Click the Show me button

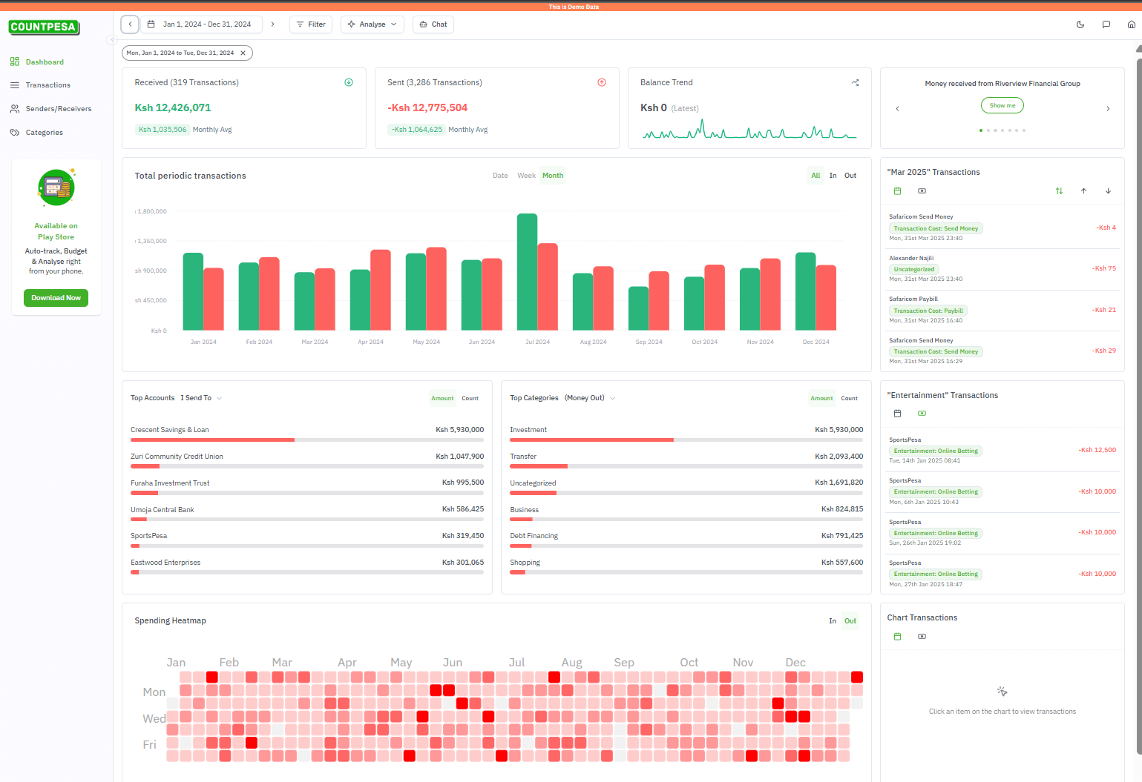click(1002, 106)
